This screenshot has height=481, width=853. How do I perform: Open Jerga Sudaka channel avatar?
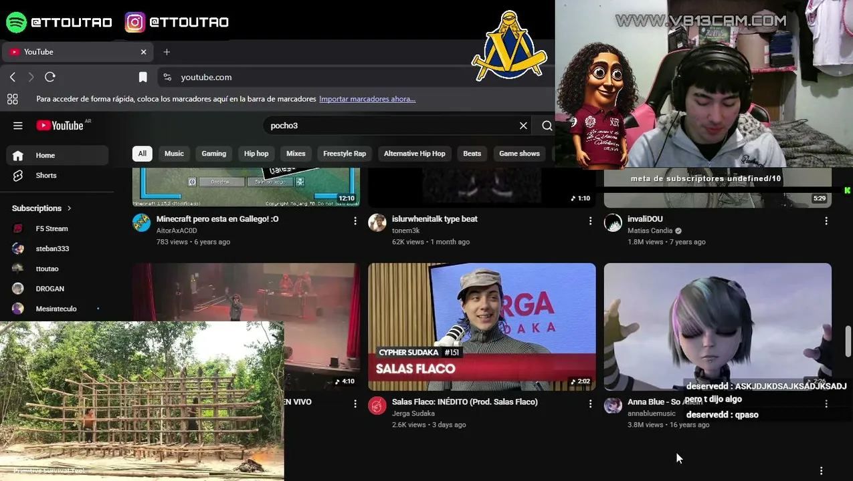tap(377, 406)
